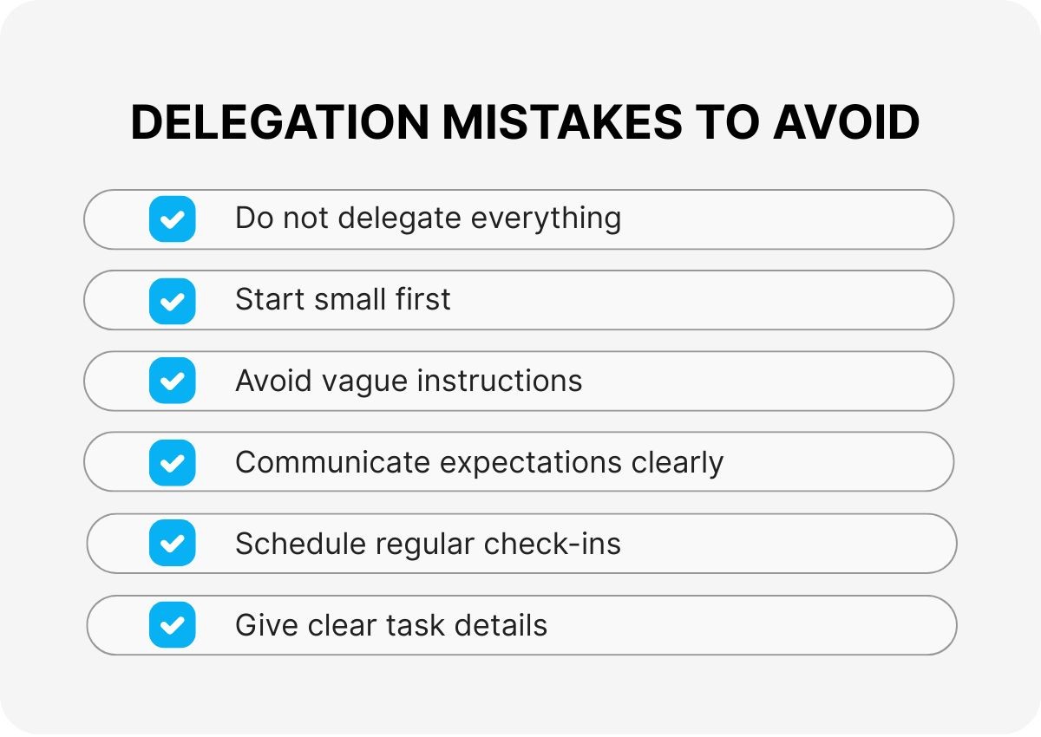This screenshot has height=737, width=1041.
Task: Toggle the 'Give clear task details' checkbox
Action: tap(172, 625)
